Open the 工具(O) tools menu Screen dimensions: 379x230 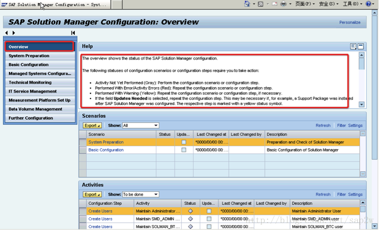pos(352,4)
